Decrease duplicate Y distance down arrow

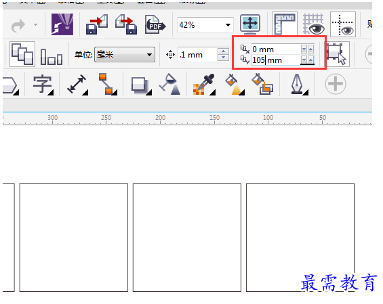coord(304,60)
